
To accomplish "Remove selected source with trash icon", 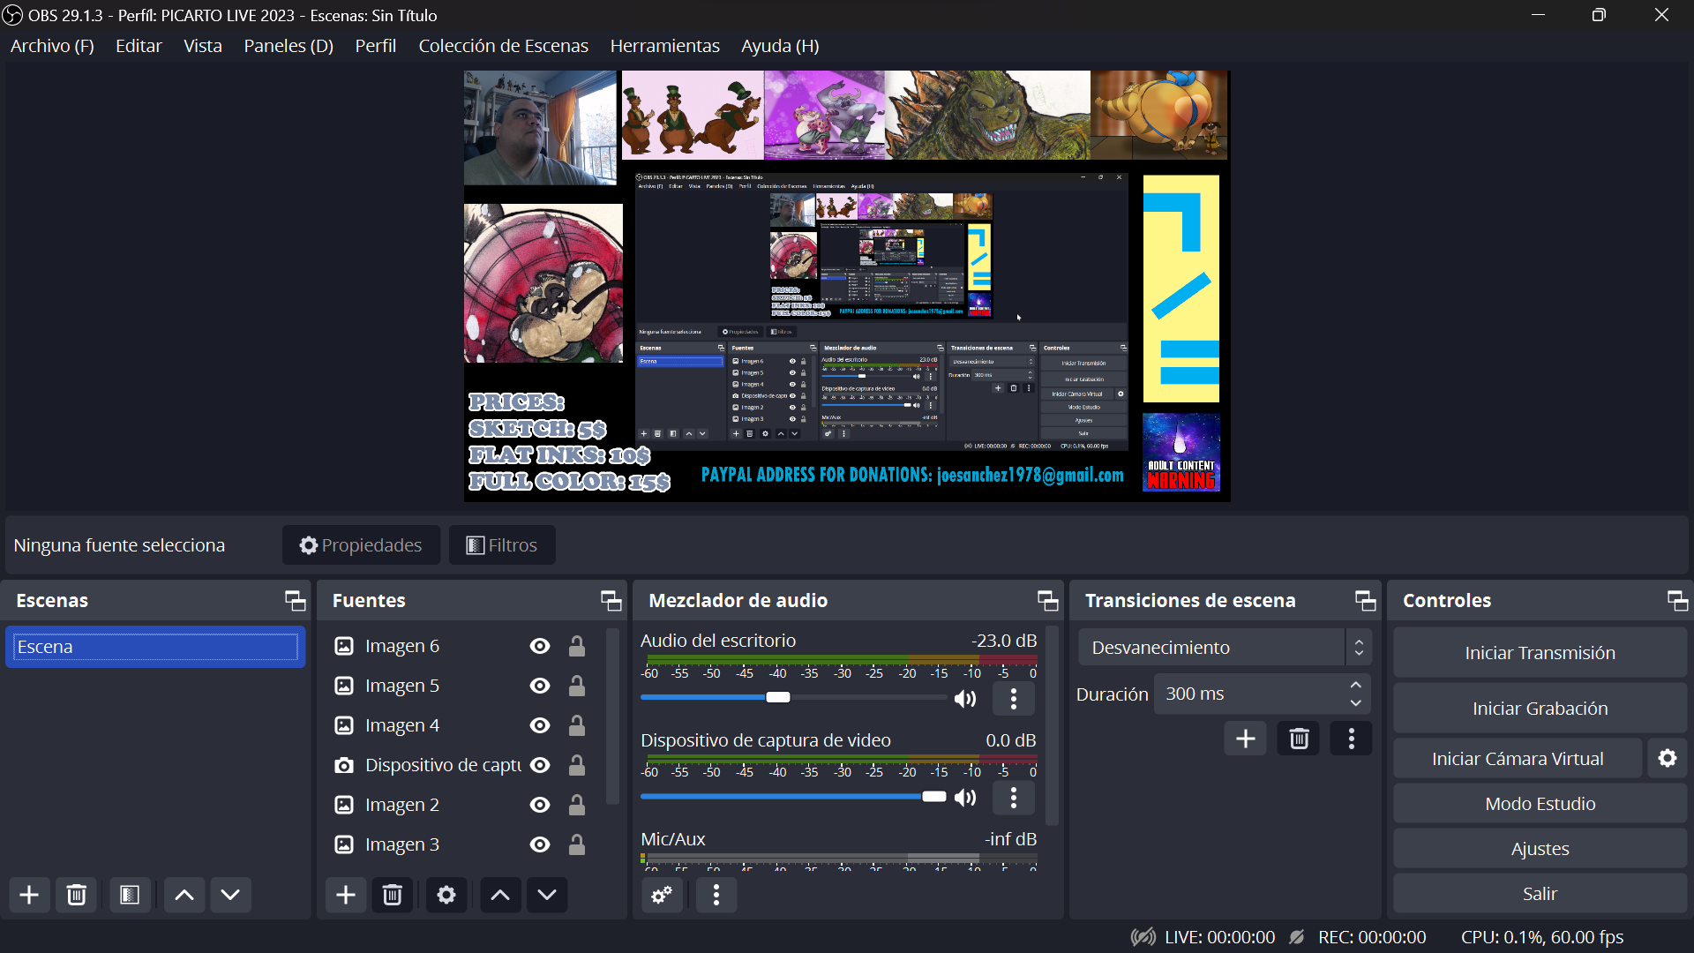I will click(393, 895).
